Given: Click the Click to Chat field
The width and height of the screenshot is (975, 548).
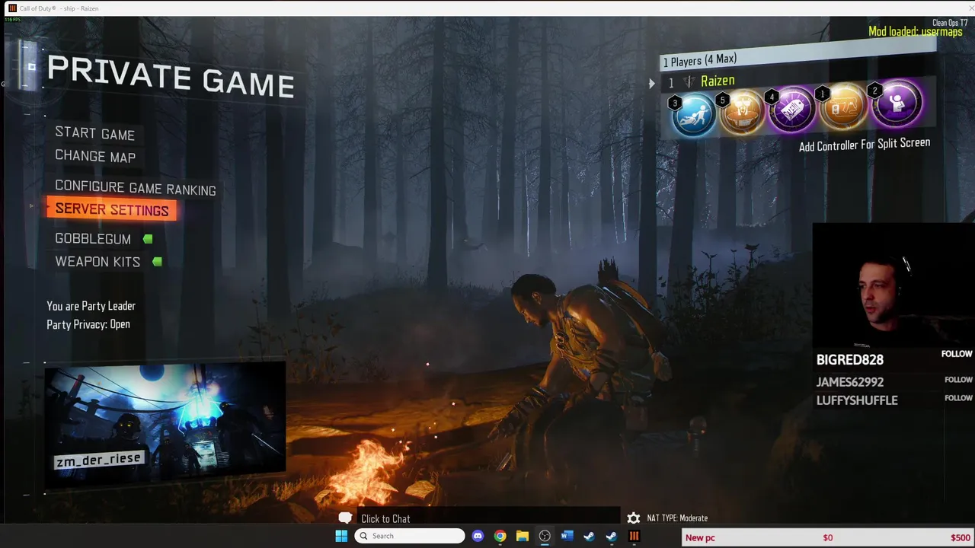Looking at the screenshot, I should point(487,518).
